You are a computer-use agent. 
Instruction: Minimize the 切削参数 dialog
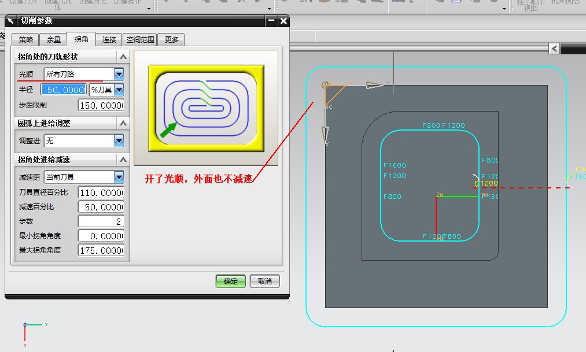pyautogui.click(x=271, y=21)
